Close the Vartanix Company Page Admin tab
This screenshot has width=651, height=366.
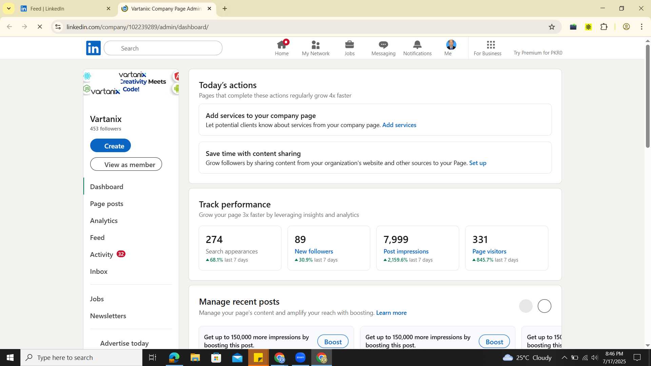pos(209,8)
